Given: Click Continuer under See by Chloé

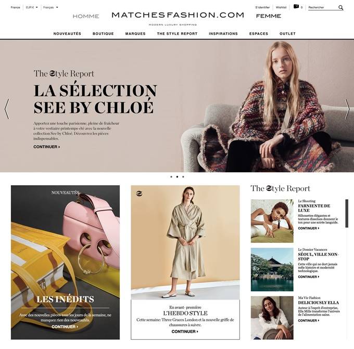Looking at the screenshot, I should 47,147.
